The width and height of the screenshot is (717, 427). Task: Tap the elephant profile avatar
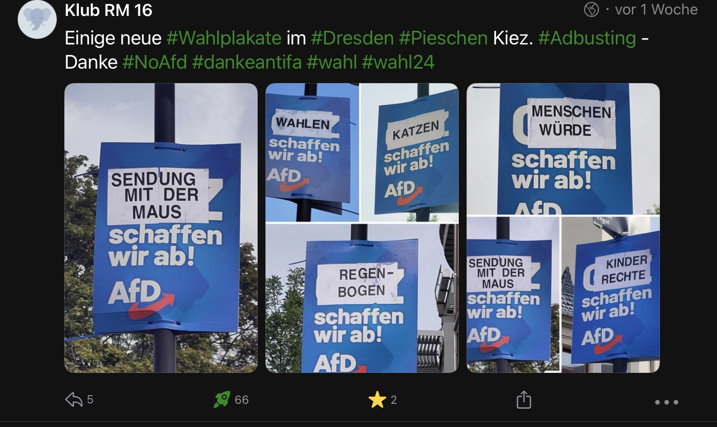pyautogui.click(x=37, y=19)
